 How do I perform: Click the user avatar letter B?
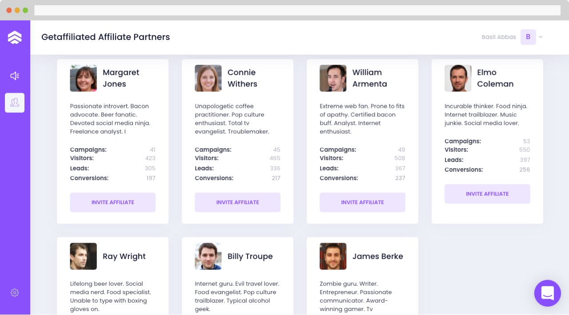528,37
